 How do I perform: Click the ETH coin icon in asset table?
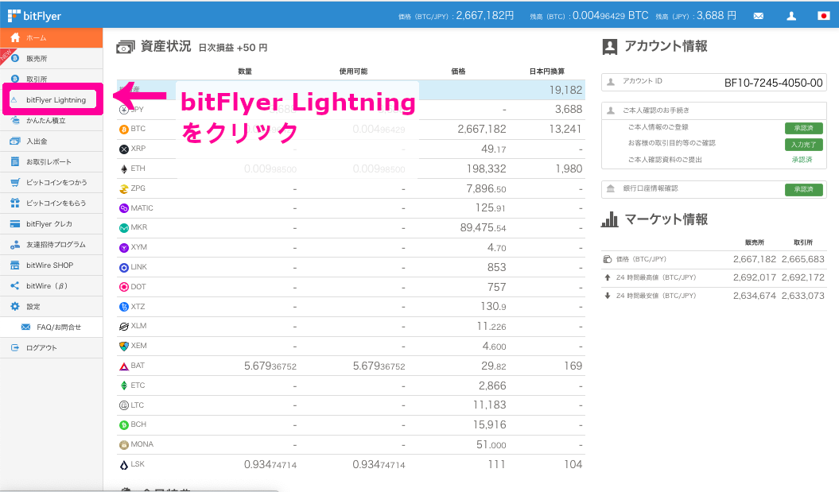tap(123, 169)
